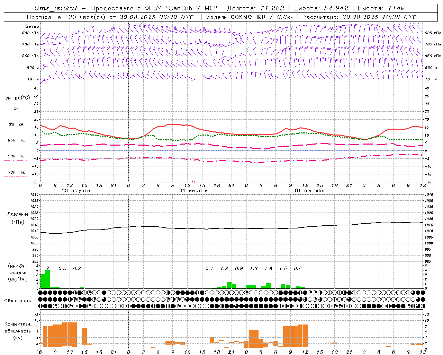Click the 'Тем-ра(°C)' axis label
Image resolution: width=443 pixels, height=355 pixels.
tap(16, 98)
